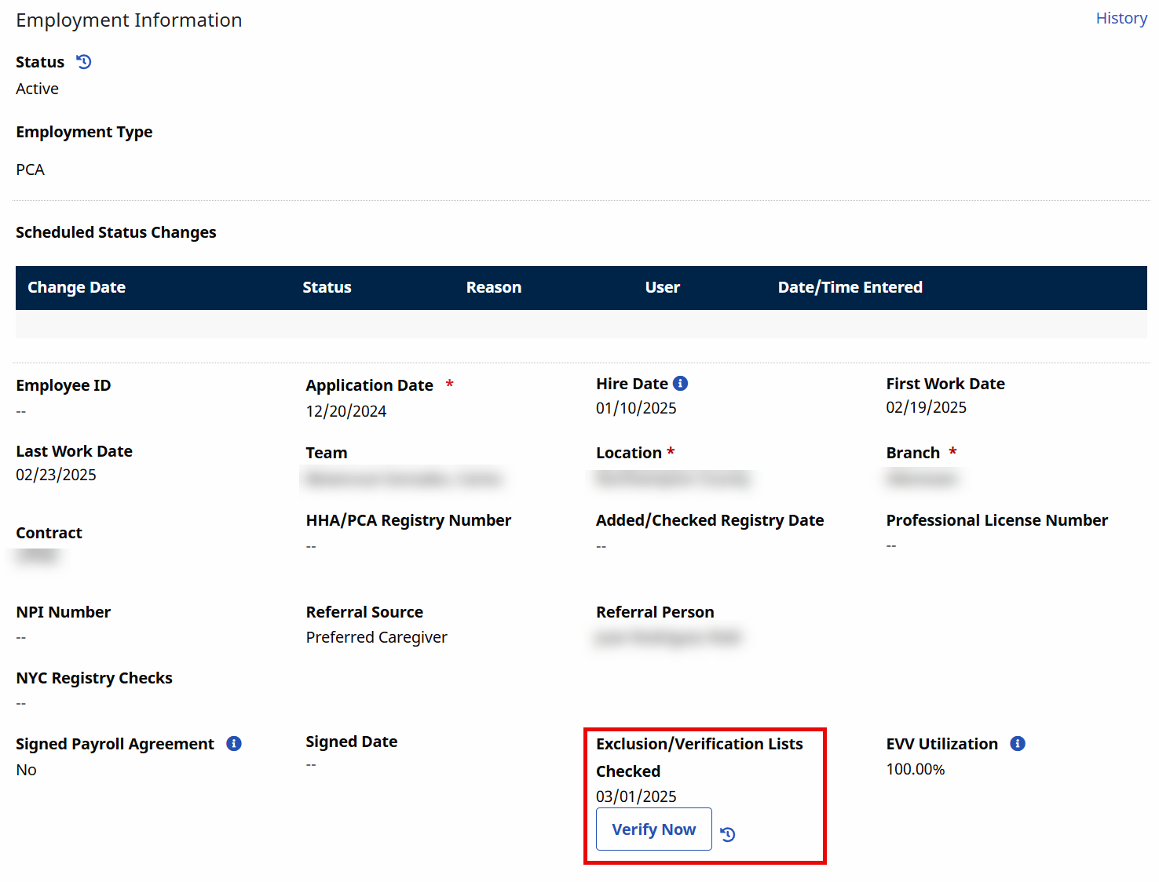Open the History link

pos(1121,18)
